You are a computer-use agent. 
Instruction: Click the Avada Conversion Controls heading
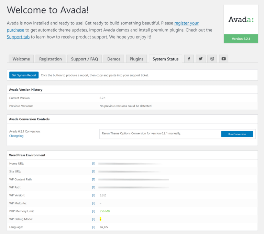pyautogui.click(x=29, y=119)
